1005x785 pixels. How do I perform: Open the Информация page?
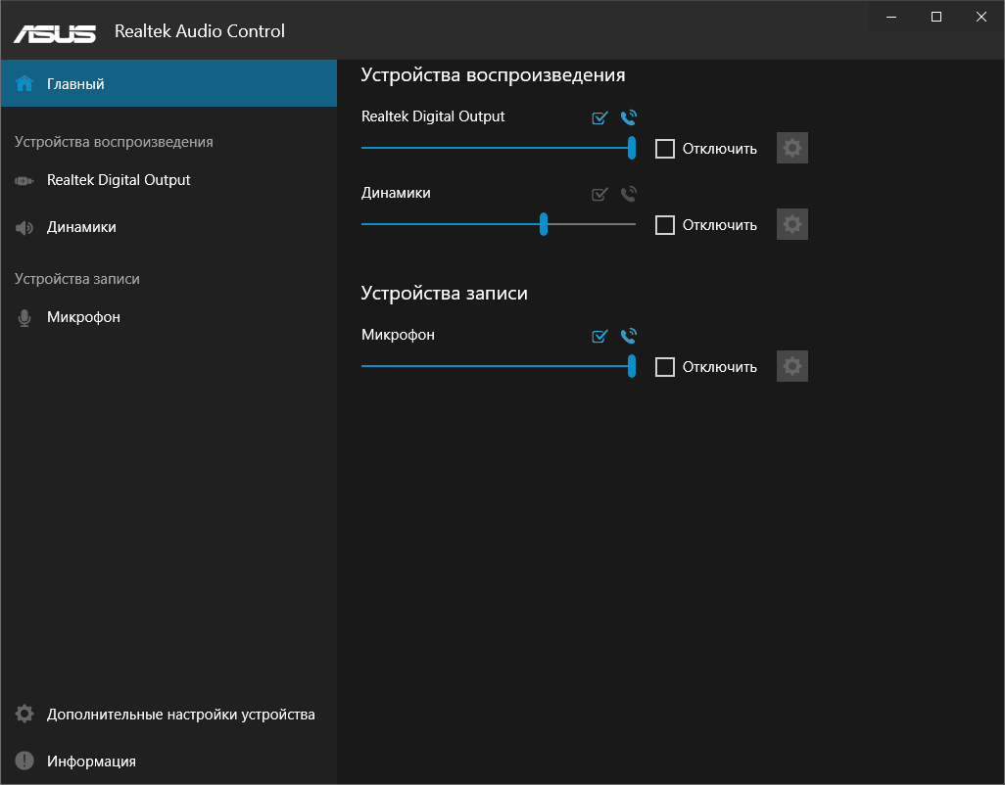coord(91,762)
